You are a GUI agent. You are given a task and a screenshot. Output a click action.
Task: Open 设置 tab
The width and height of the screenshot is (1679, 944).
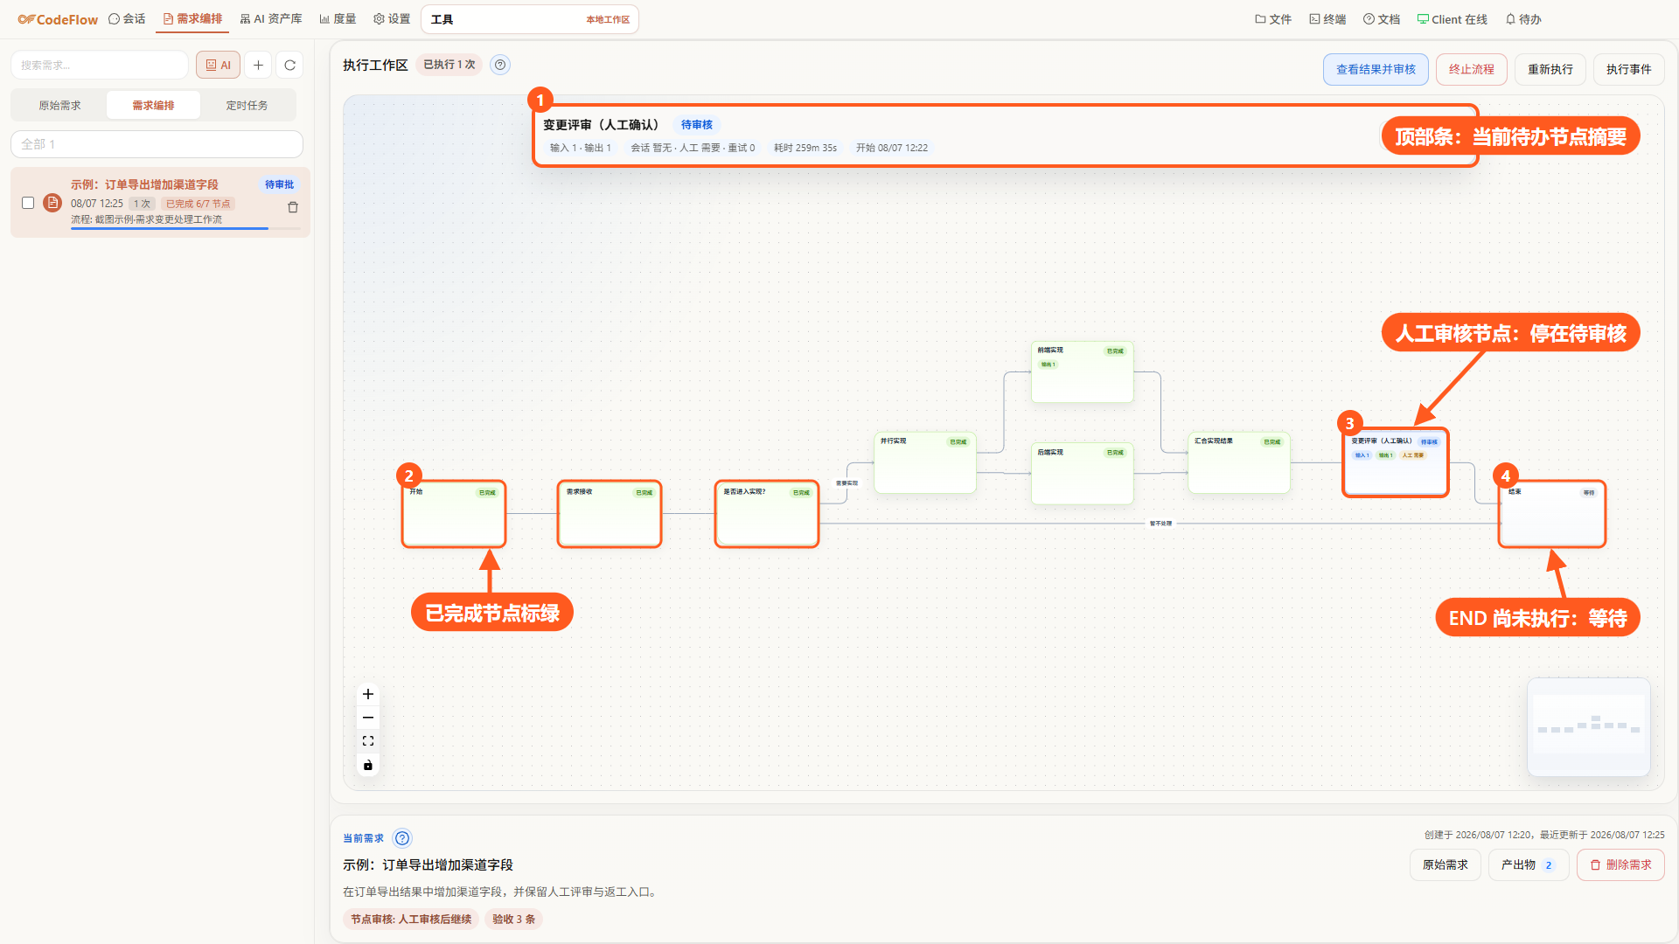392,18
